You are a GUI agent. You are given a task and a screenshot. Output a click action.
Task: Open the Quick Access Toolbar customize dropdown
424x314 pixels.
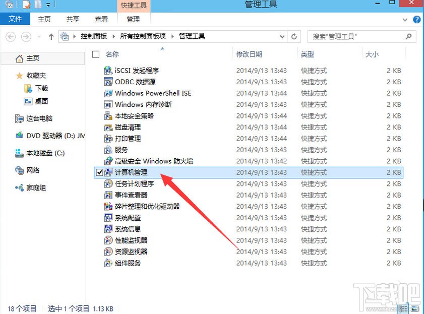pos(48,5)
